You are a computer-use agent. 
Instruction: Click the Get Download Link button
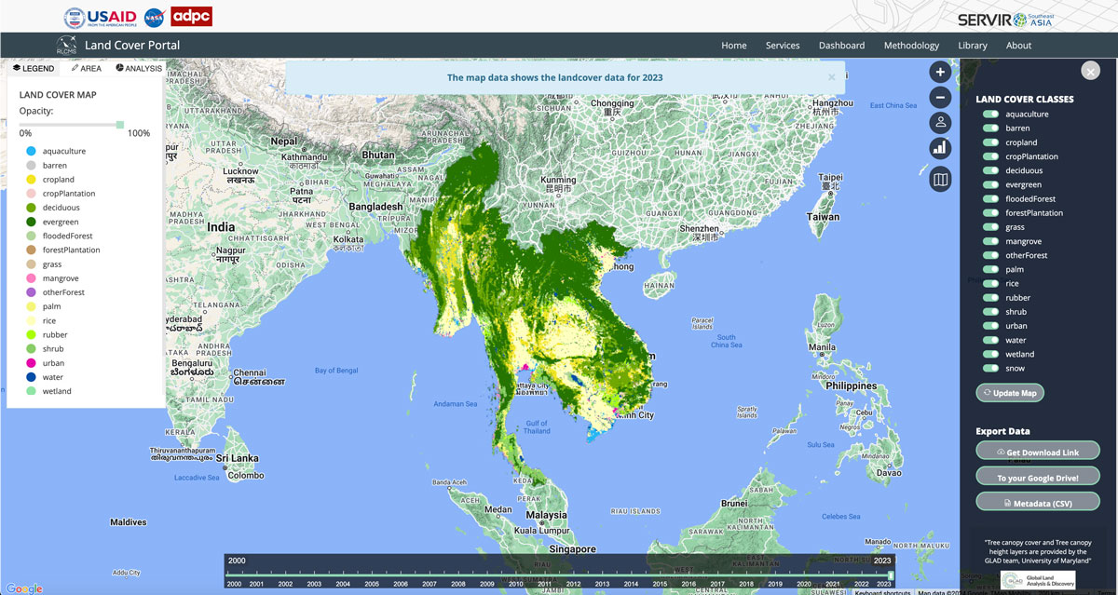1037,451
